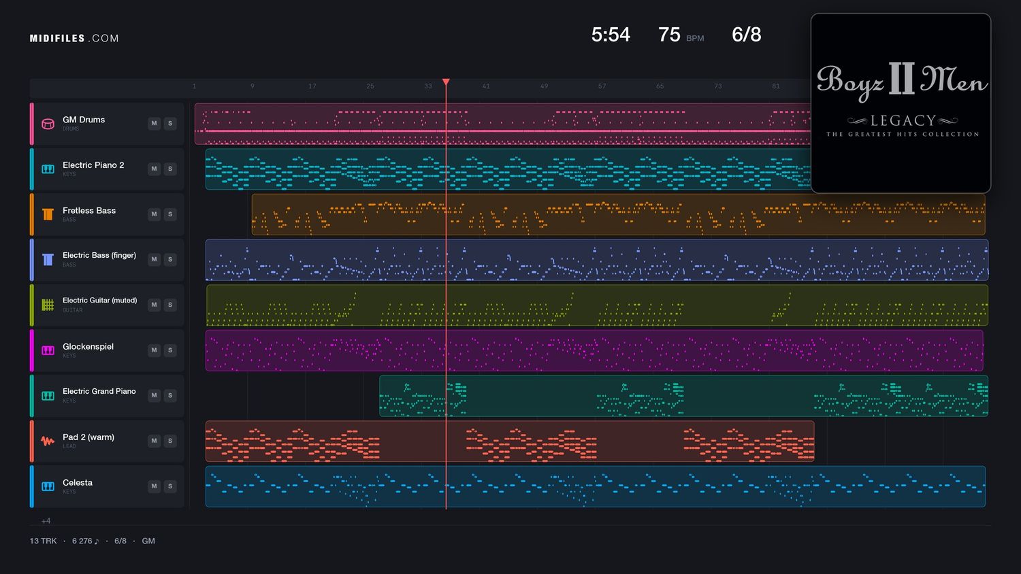This screenshot has width=1021, height=574.
Task: Click the Glockenspiel track name
Action: (88, 347)
